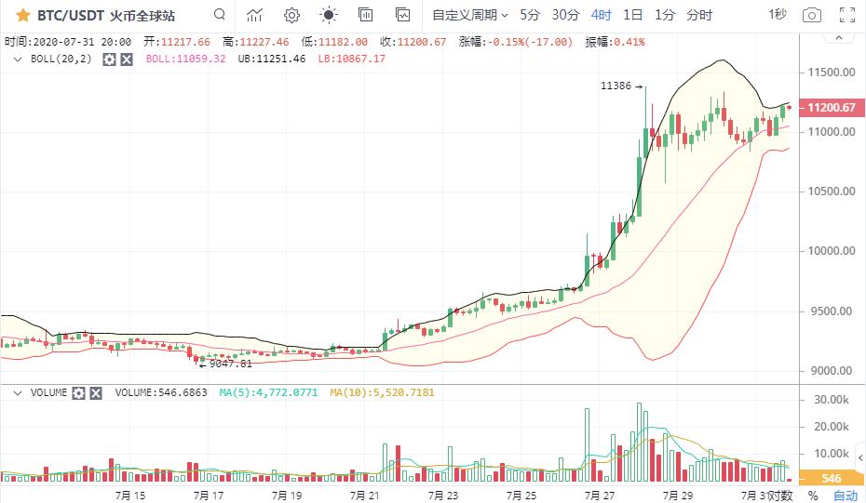Toggle the light/dark theme sun icon
866x503 pixels.
pos(328,15)
